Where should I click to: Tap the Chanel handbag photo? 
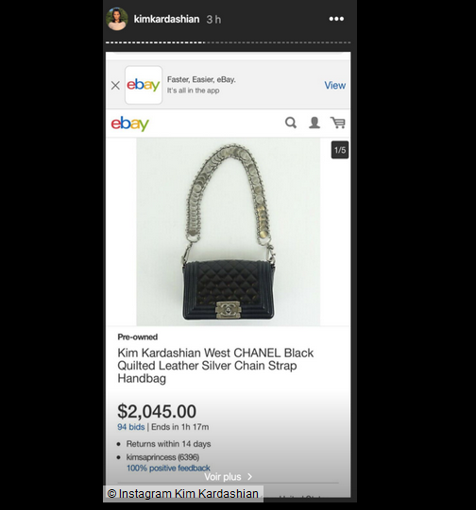click(228, 232)
